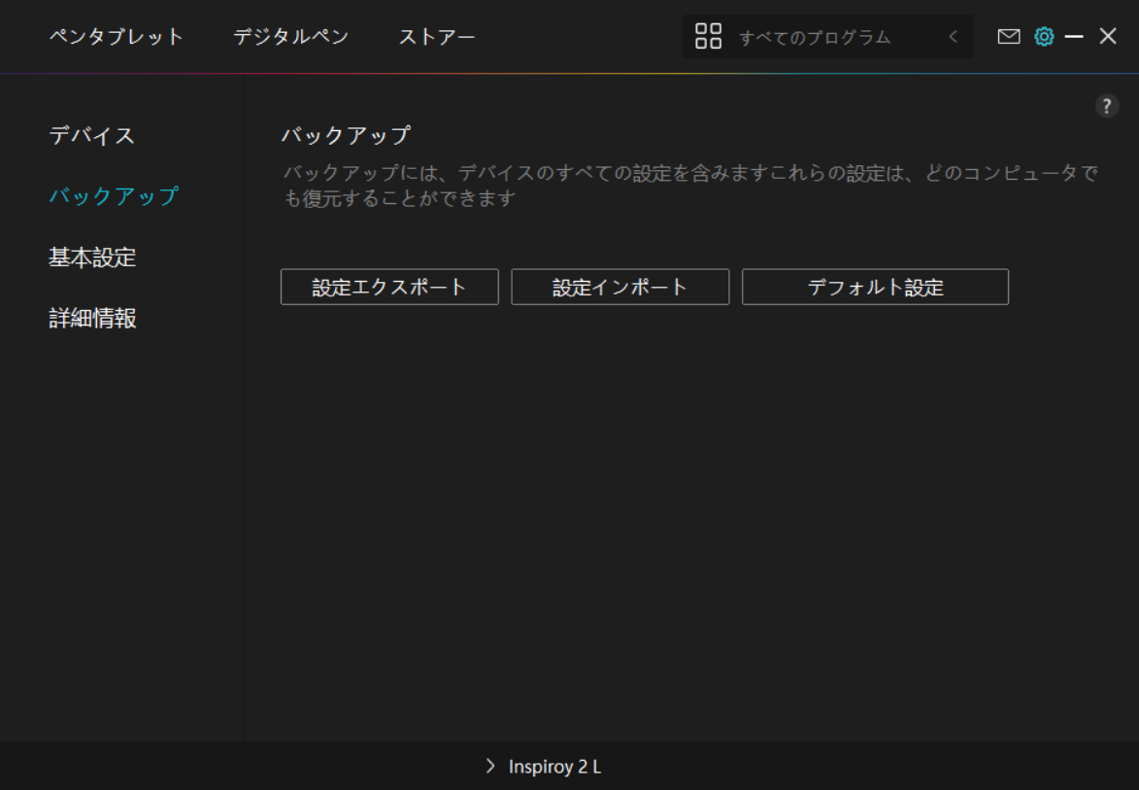Click the Inspiroy 2 L device name
Viewport: 1139px width, 790px height.
tap(554, 767)
